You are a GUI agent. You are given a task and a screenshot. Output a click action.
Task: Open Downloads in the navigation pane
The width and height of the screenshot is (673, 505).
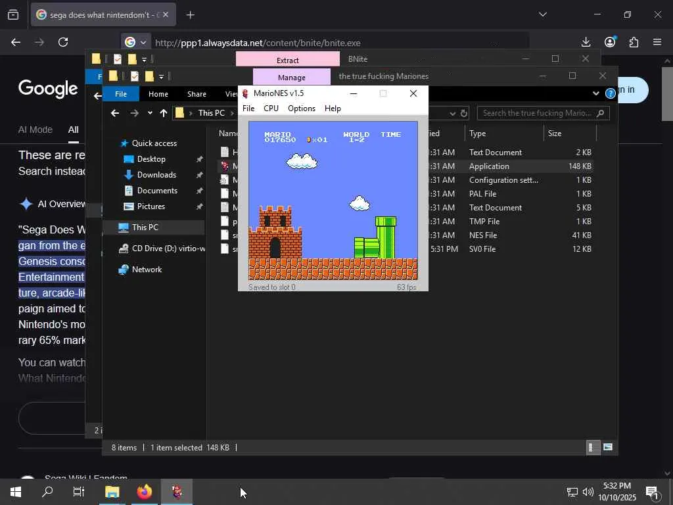(x=156, y=175)
